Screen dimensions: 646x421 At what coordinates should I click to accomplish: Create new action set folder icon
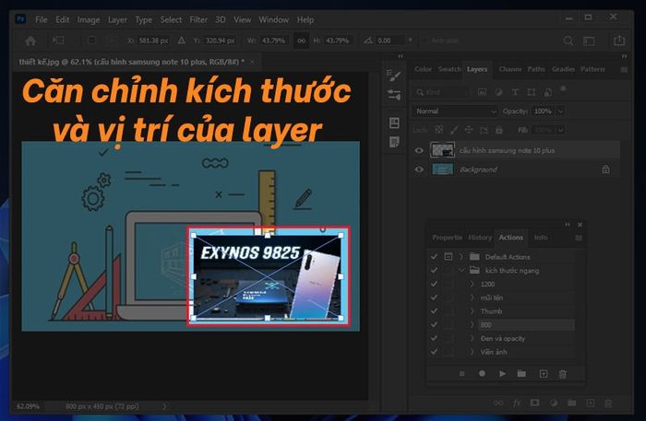521,373
